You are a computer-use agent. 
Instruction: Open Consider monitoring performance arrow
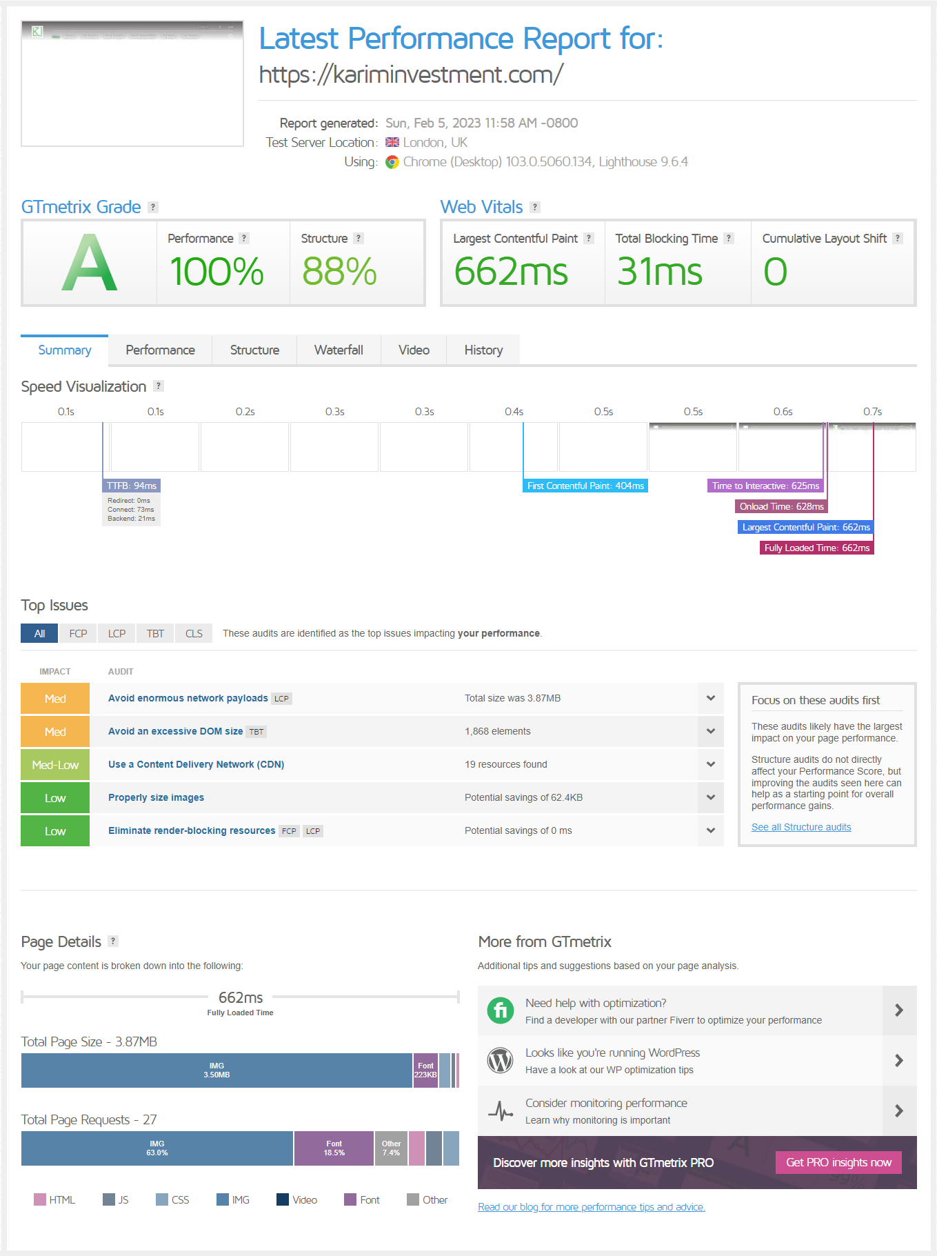click(899, 1110)
